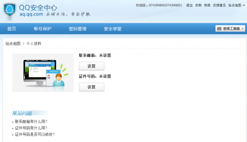The image size is (247, 142).
Task: Click the briefcase icon in 密保工具箱
Action: [219, 29]
